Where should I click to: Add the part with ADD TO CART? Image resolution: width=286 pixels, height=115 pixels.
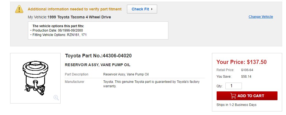tap(247, 96)
